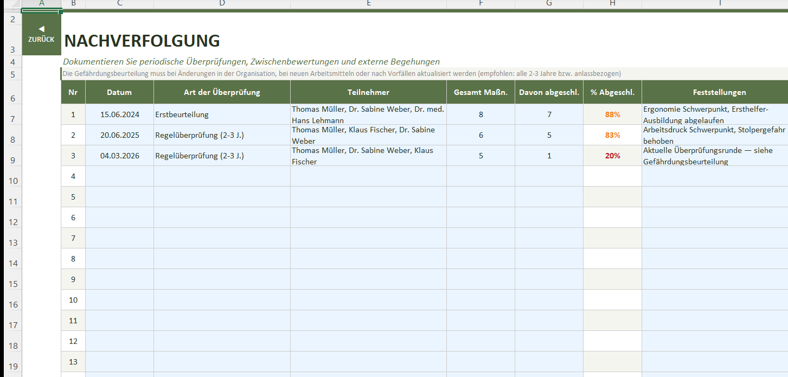Select the 88% completion cell
788x377 pixels.
(612, 114)
